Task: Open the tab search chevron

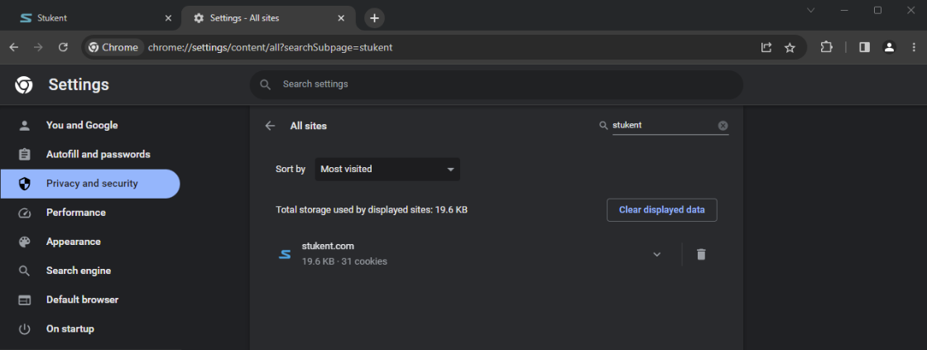Action: click(x=811, y=10)
